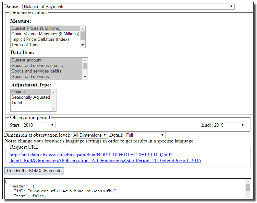Open the End period dropdown

(229, 125)
